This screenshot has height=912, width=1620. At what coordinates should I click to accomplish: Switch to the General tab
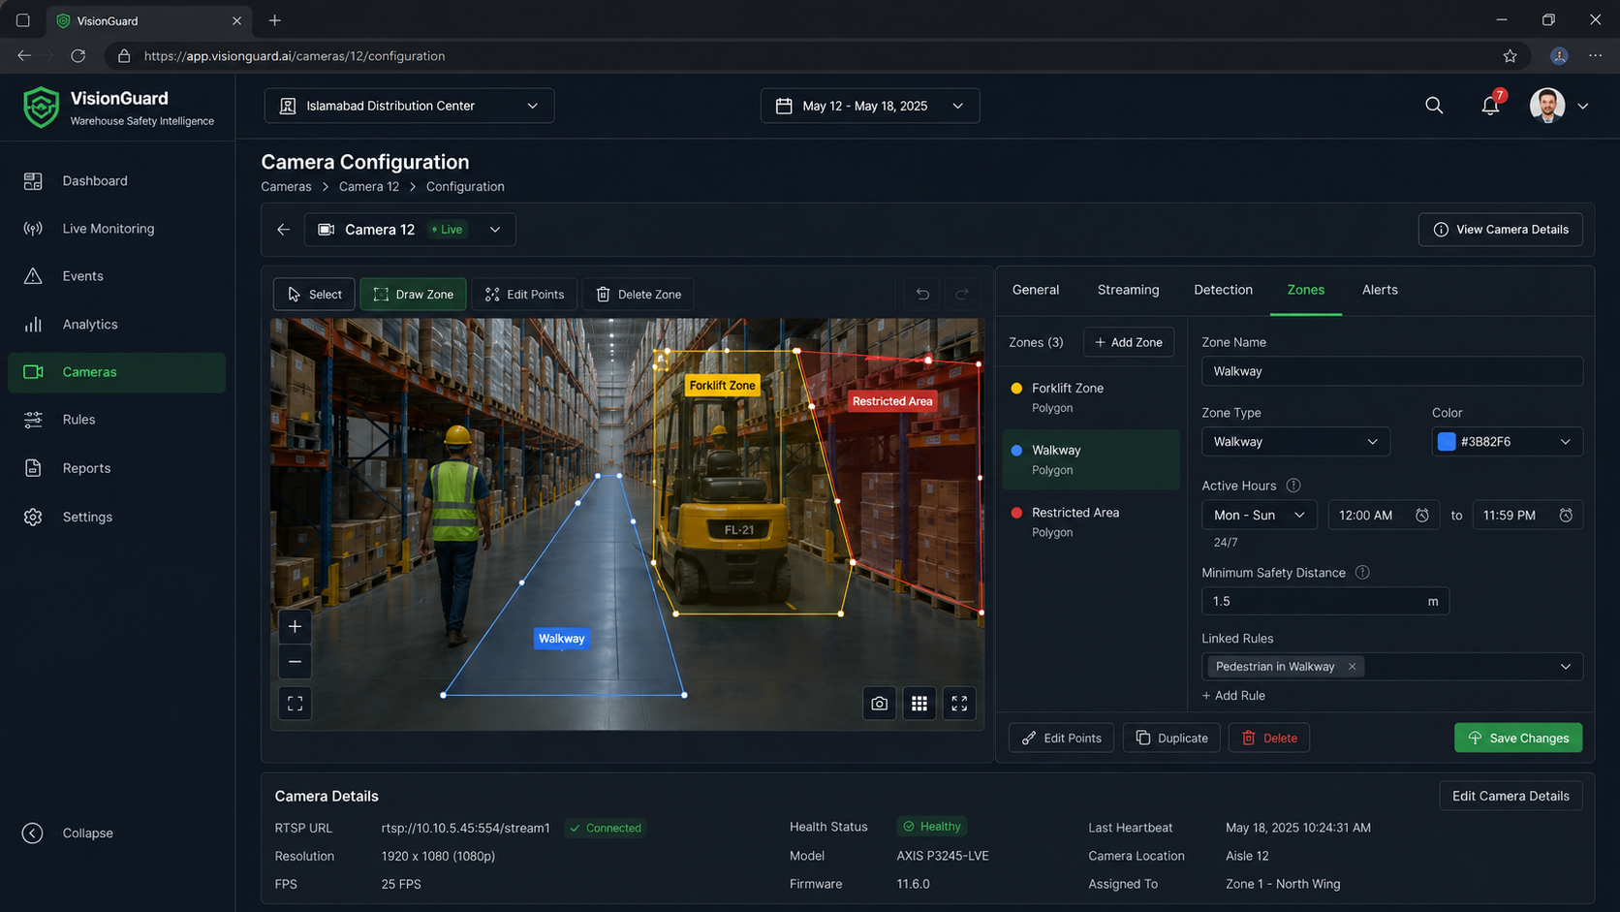(1036, 290)
